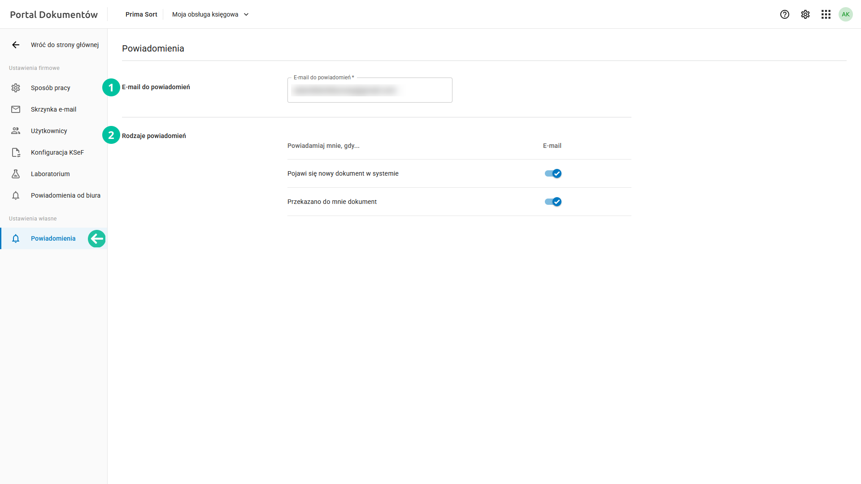The height and width of the screenshot is (484, 861).
Task: Click the Użytkownicy people icon
Action: (x=16, y=131)
